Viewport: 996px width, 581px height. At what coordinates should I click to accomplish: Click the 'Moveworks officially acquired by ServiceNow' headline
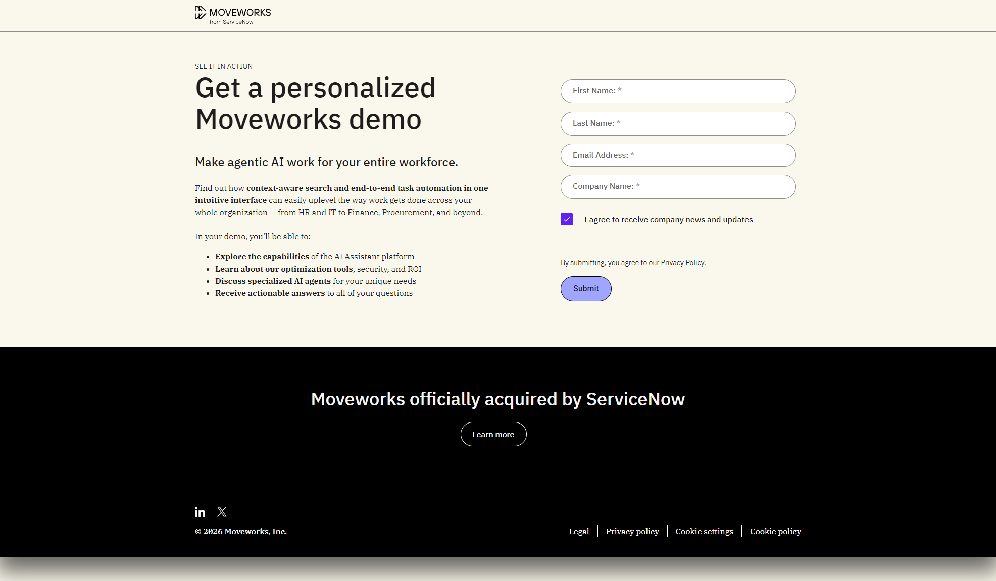coord(497,399)
